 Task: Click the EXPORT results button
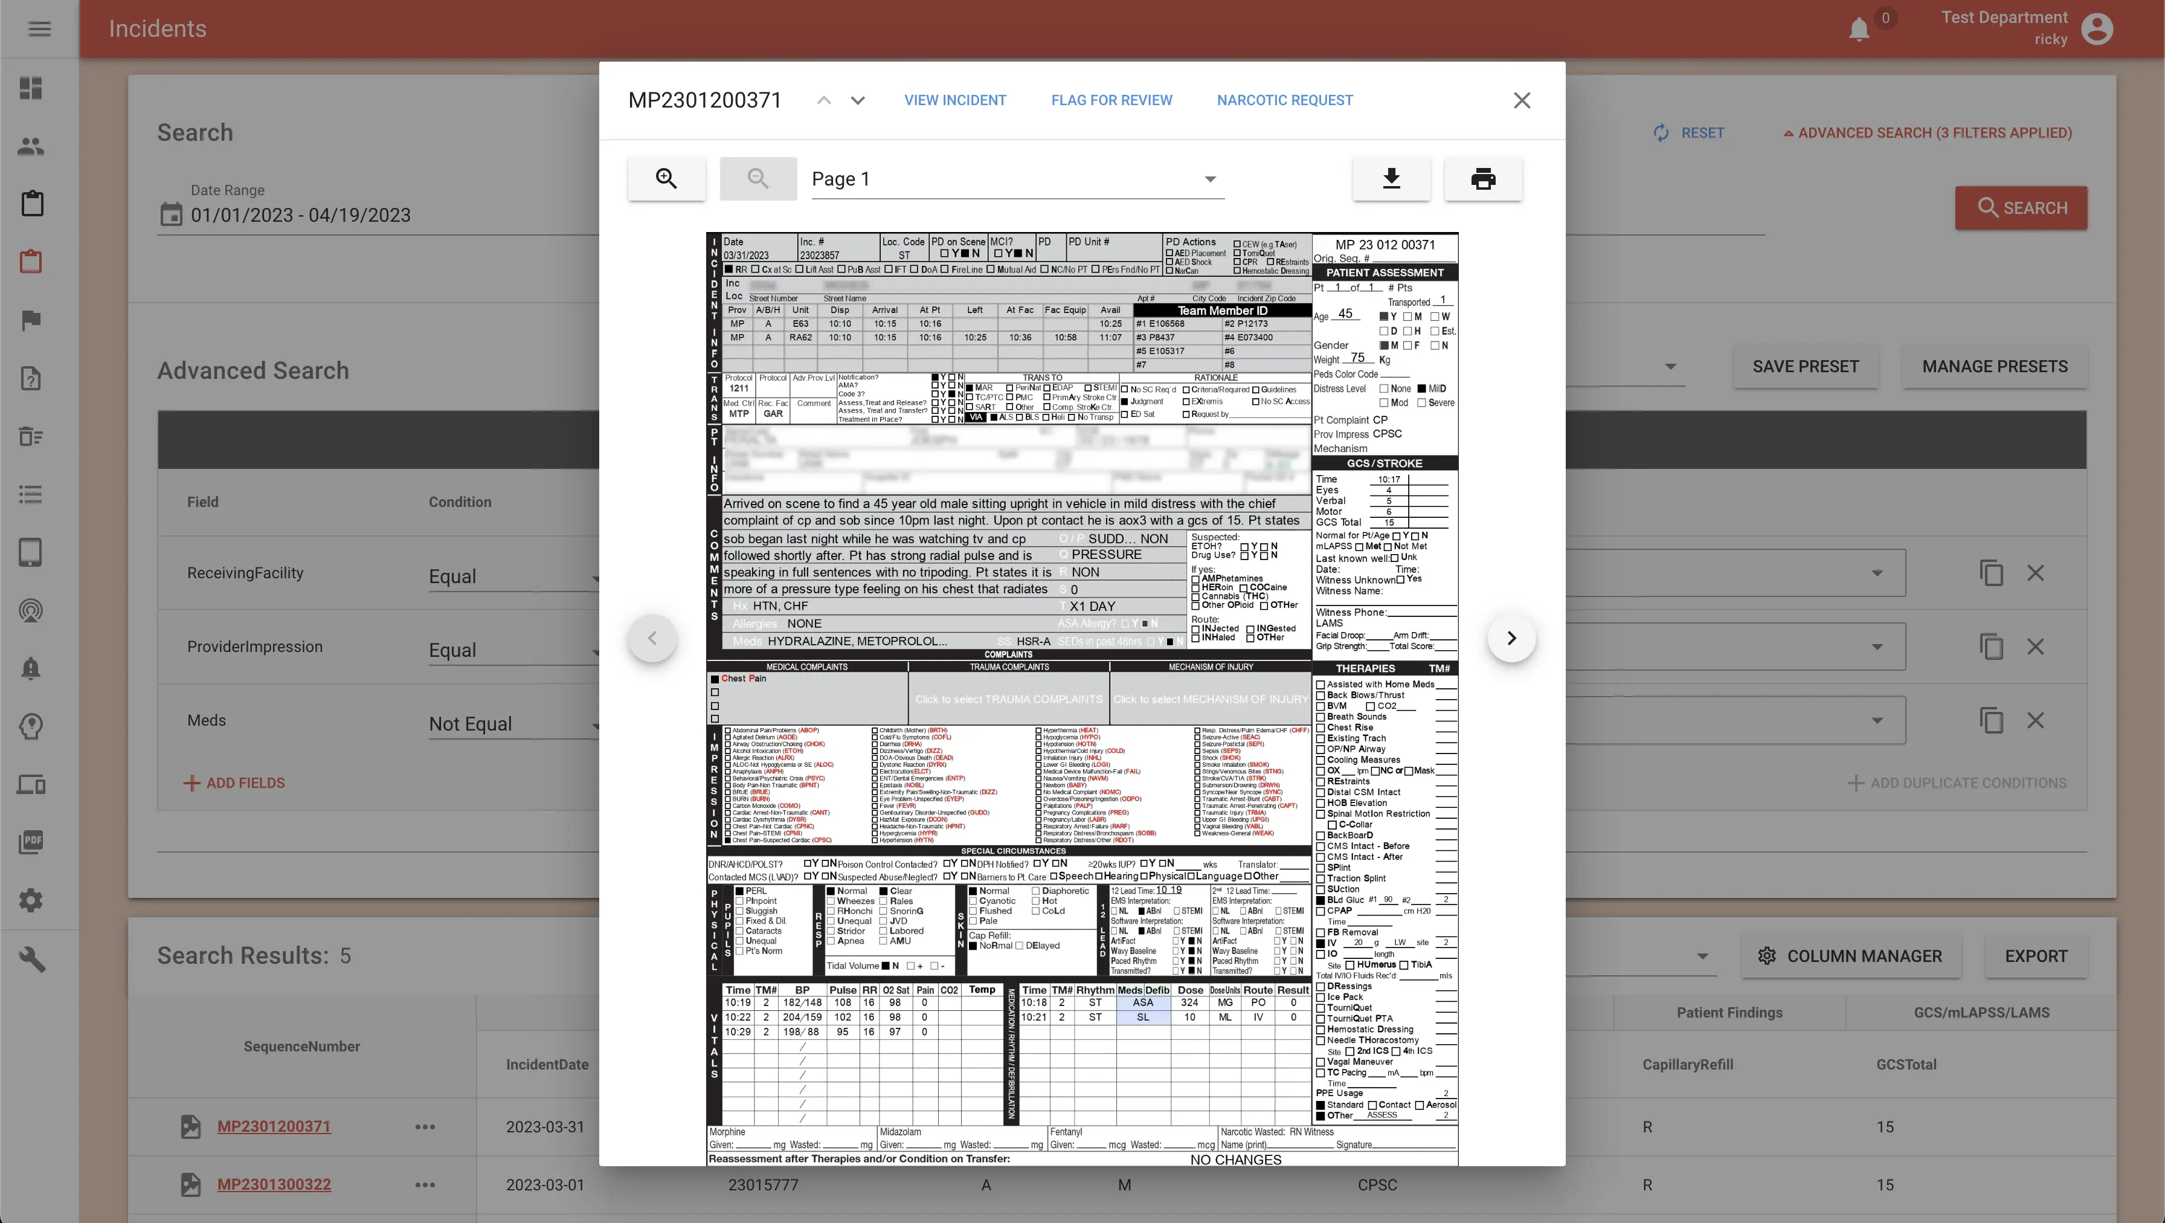click(x=2036, y=956)
